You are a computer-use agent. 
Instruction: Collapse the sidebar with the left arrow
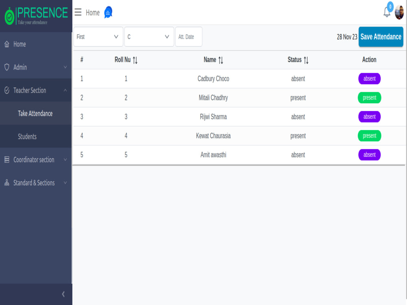click(63, 294)
